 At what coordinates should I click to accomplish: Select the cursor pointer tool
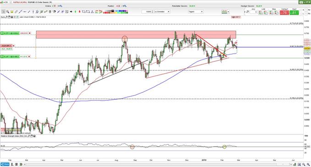tap(3, 12)
